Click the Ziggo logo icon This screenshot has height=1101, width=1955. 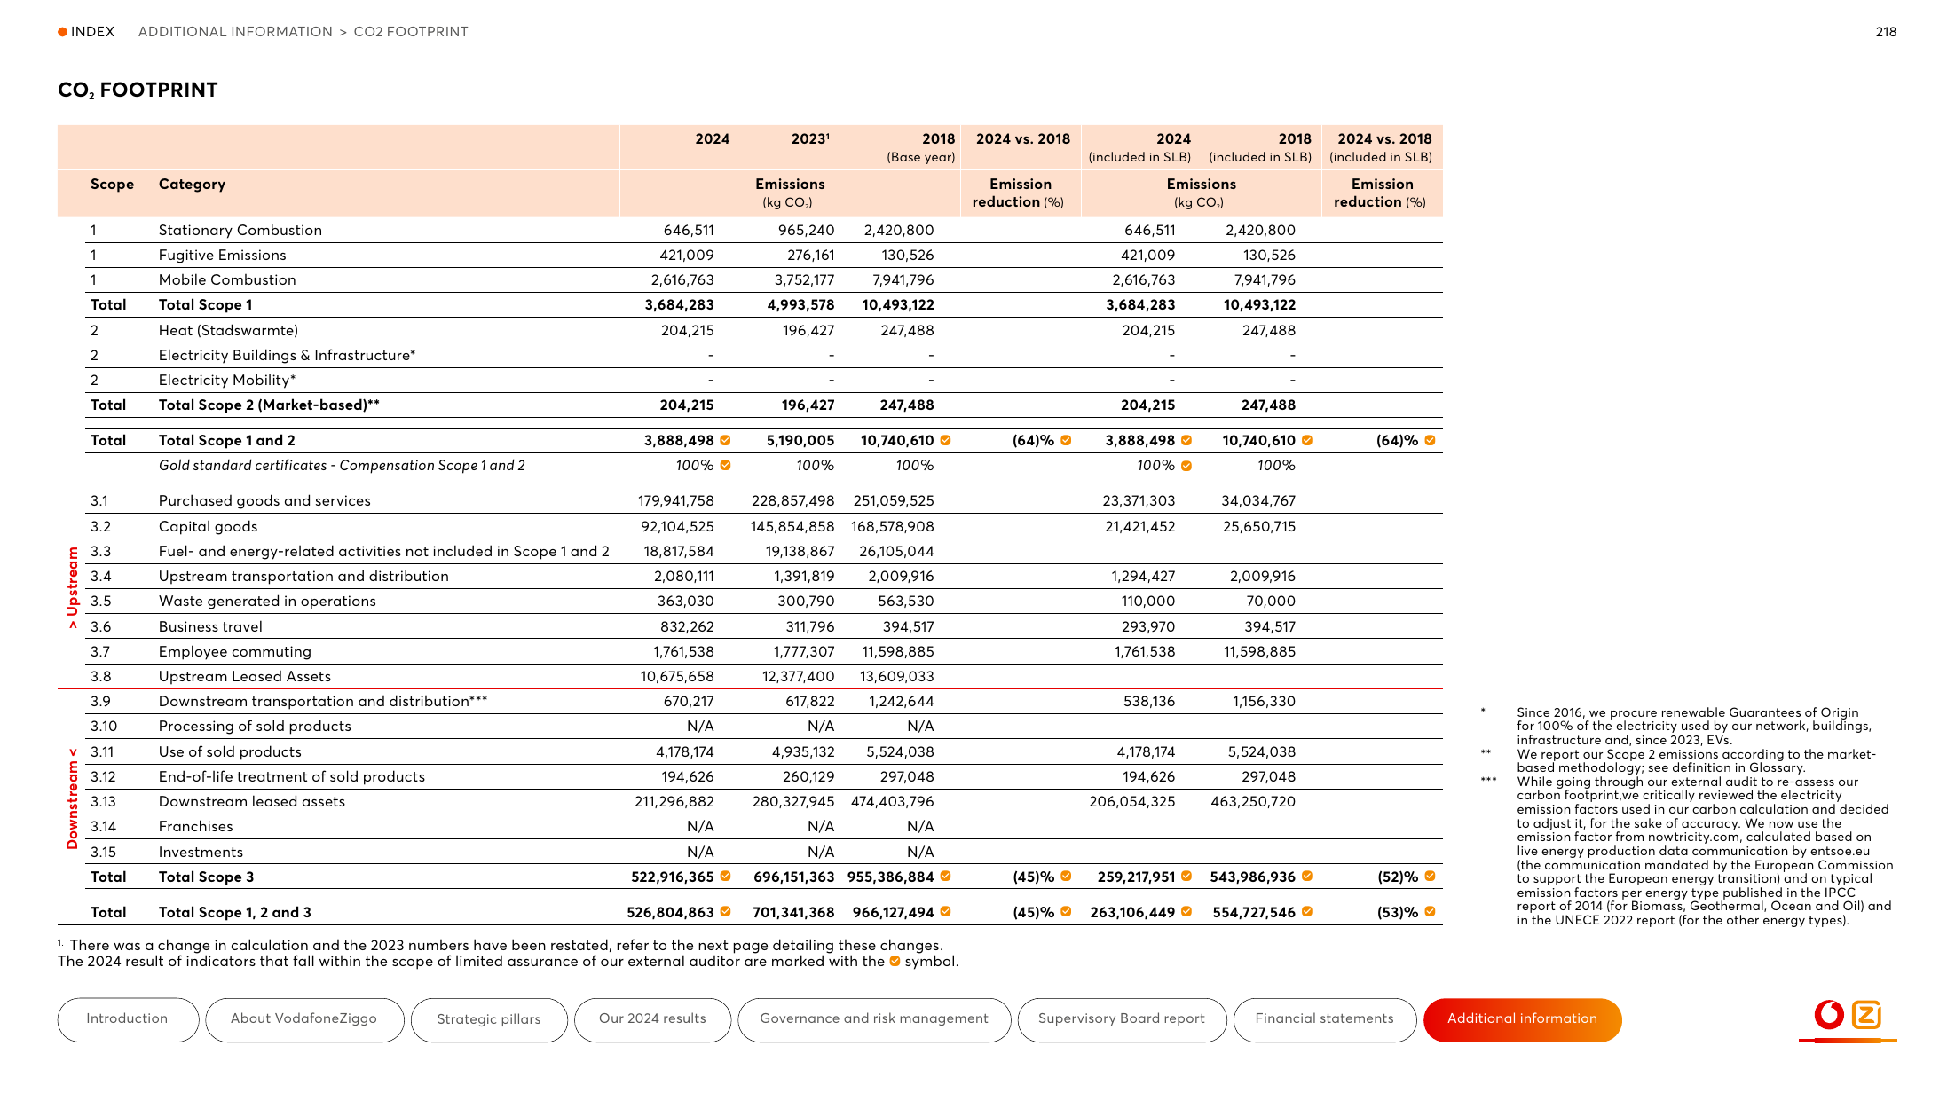pyautogui.click(x=1866, y=1014)
